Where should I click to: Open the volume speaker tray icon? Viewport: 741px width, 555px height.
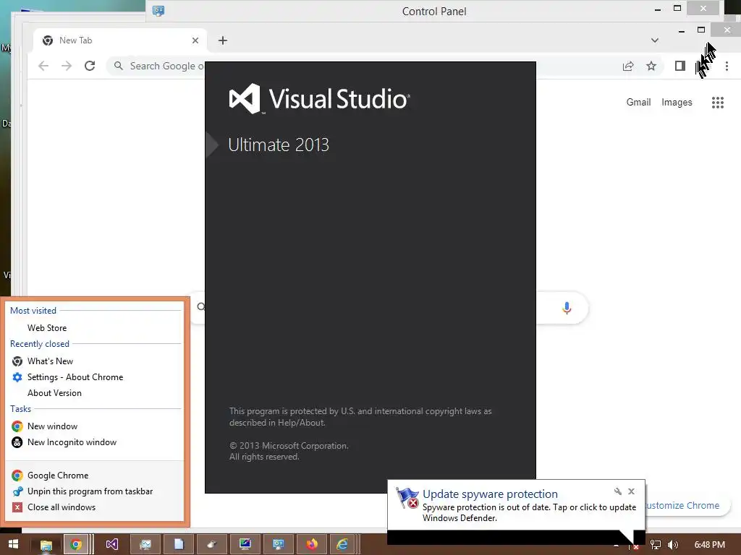673,545
